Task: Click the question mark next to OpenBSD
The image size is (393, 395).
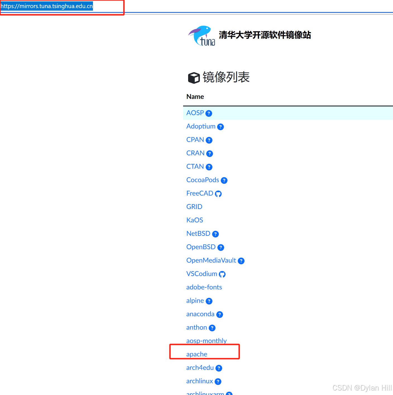Action: click(x=221, y=248)
